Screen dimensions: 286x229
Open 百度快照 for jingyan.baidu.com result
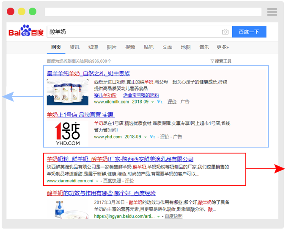click(x=173, y=216)
